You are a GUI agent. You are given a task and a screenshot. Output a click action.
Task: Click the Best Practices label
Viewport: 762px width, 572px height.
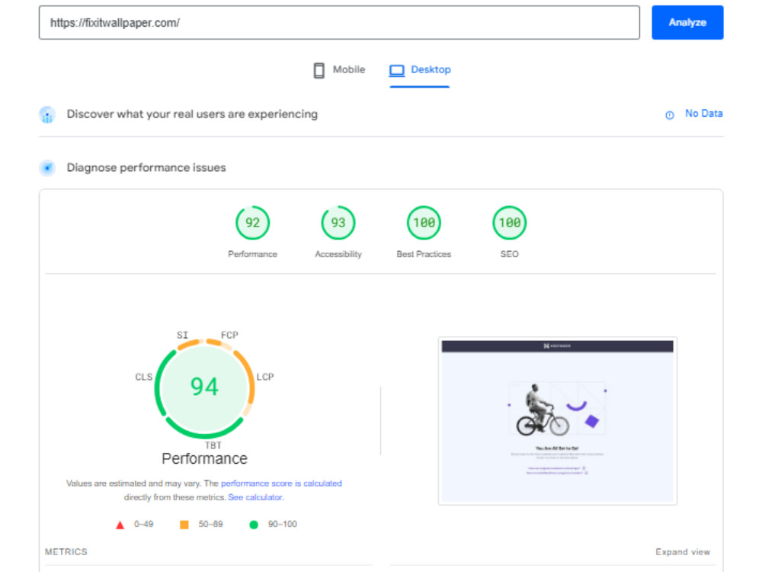(x=424, y=255)
